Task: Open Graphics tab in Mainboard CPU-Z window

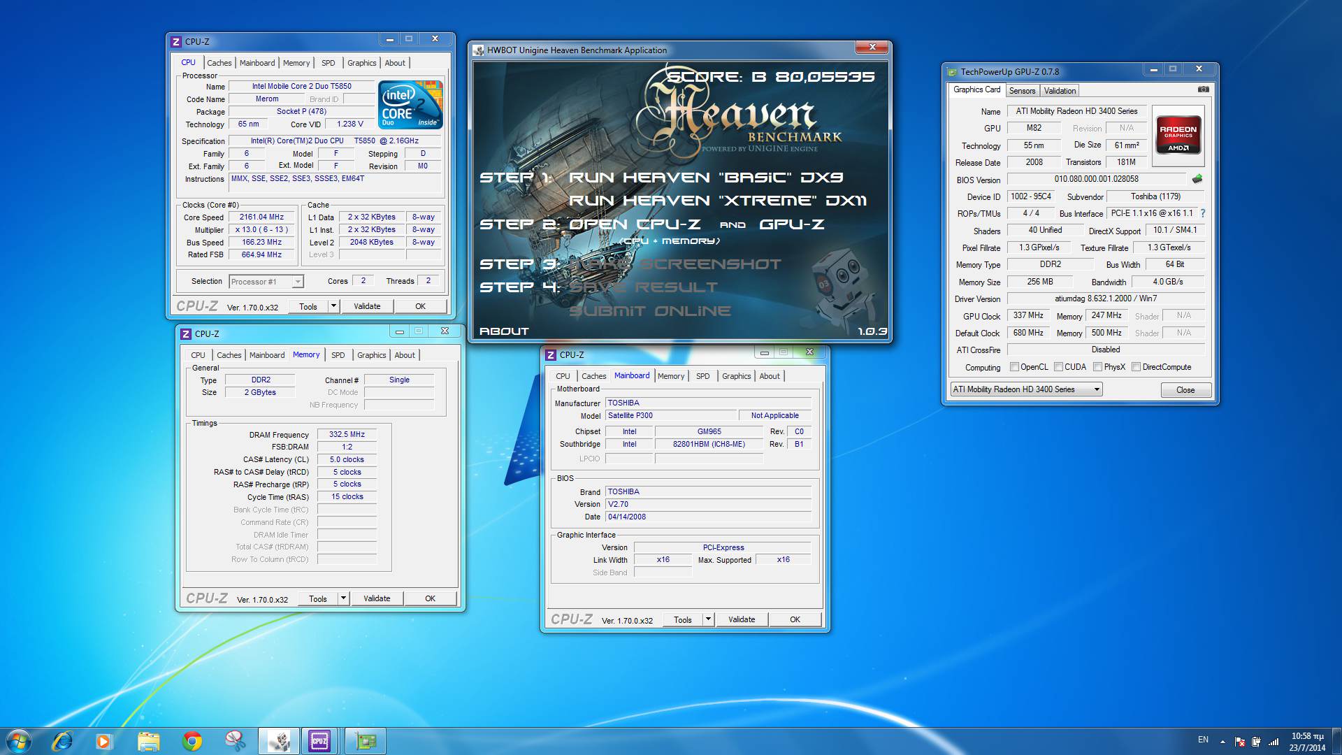Action: coord(736,376)
